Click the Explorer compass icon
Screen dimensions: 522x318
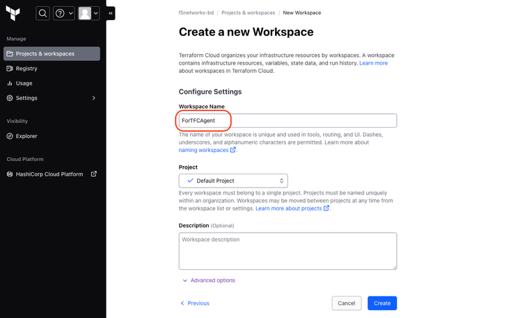[10, 136]
